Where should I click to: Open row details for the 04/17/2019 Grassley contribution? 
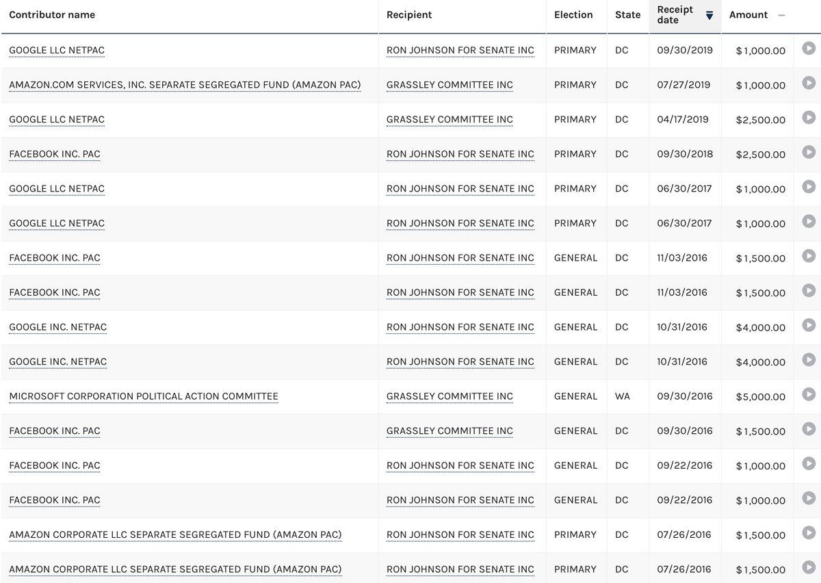click(809, 117)
